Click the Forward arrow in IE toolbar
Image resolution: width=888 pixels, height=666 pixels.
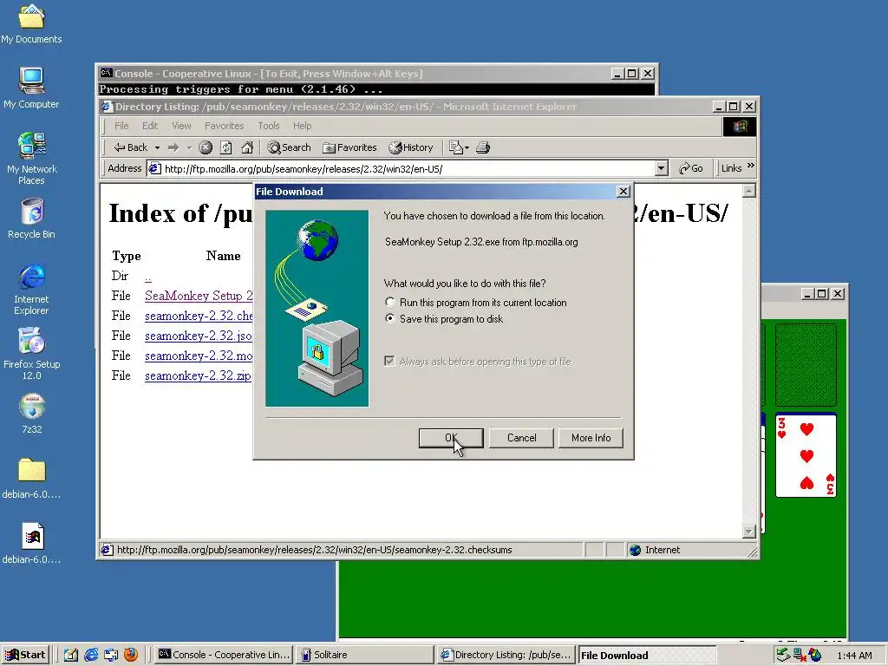[173, 147]
